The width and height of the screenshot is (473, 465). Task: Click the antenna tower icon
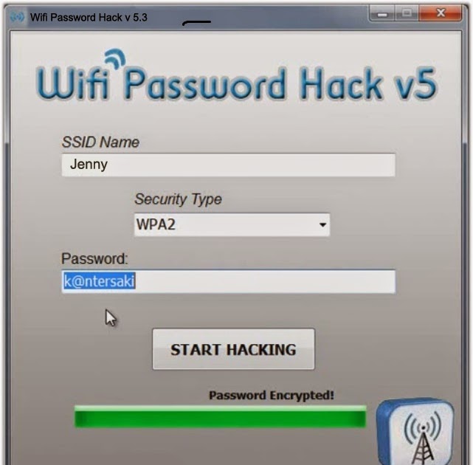click(x=415, y=432)
